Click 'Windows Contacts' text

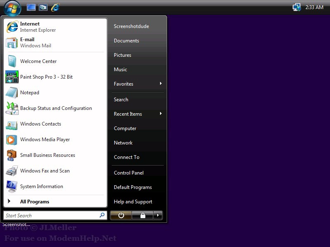click(x=40, y=124)
